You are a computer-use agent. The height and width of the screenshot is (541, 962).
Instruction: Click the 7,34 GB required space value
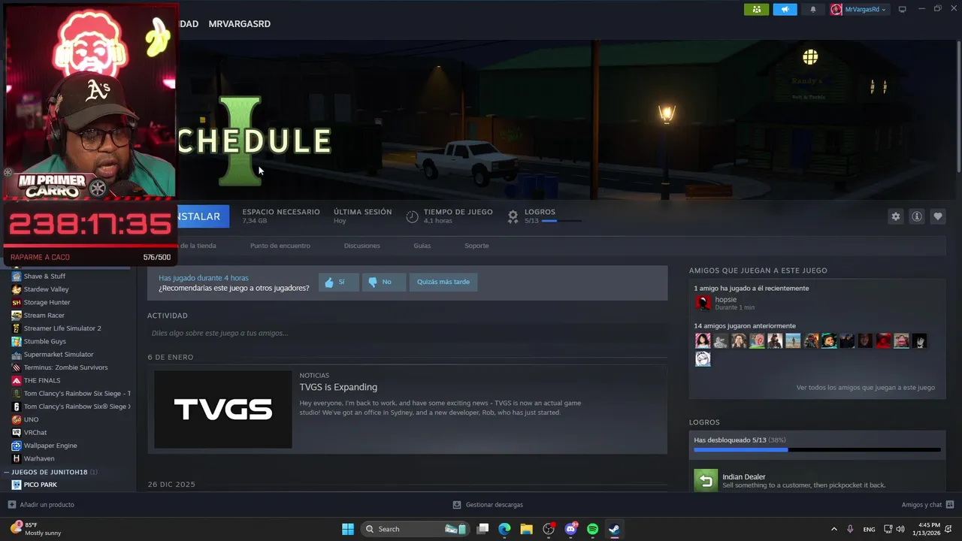(x=255, y=221)
